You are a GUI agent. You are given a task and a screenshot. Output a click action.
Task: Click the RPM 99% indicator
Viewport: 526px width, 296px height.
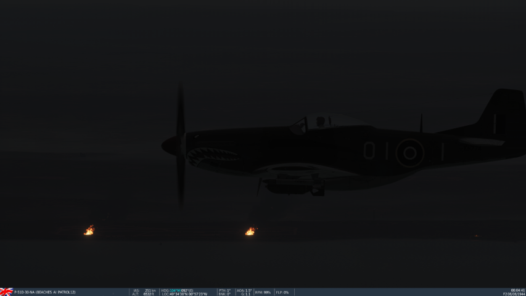[263, 292]
